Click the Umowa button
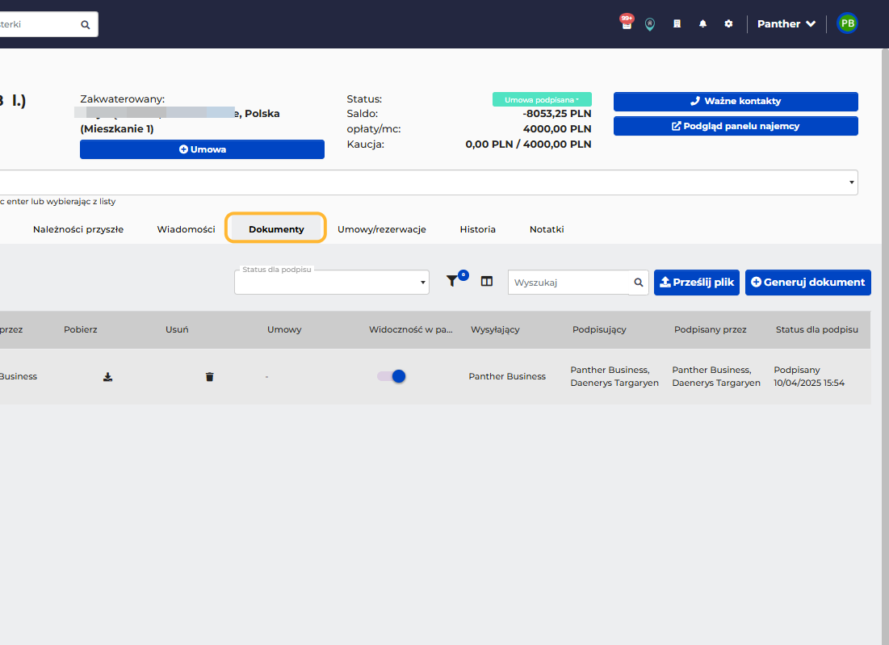Screen dimensions: 889x645 203,149
